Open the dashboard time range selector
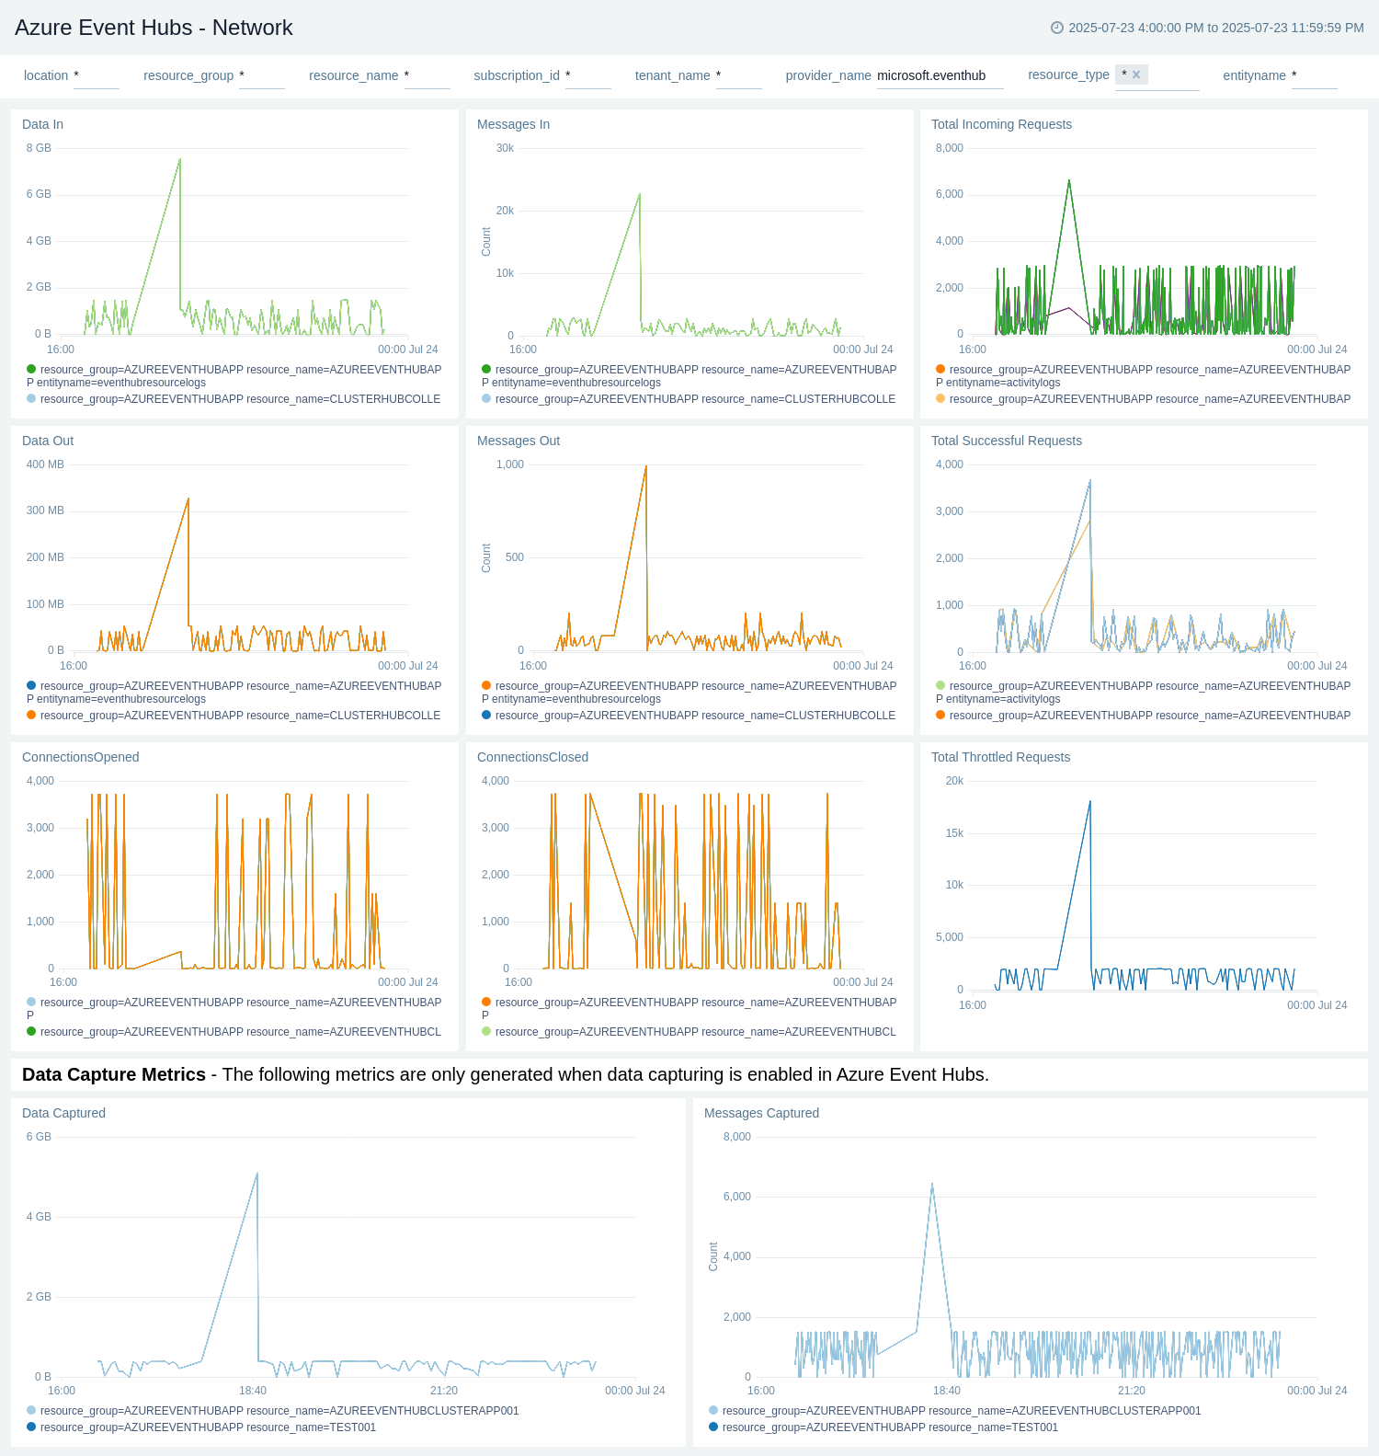 pyautogui.click(x=1208, y=28)
